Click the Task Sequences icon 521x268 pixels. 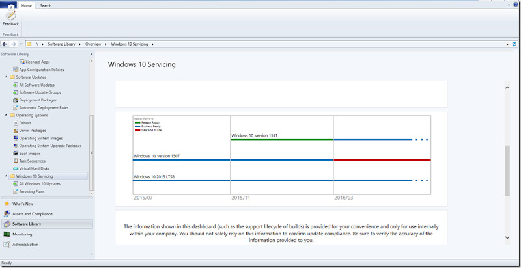16,161
